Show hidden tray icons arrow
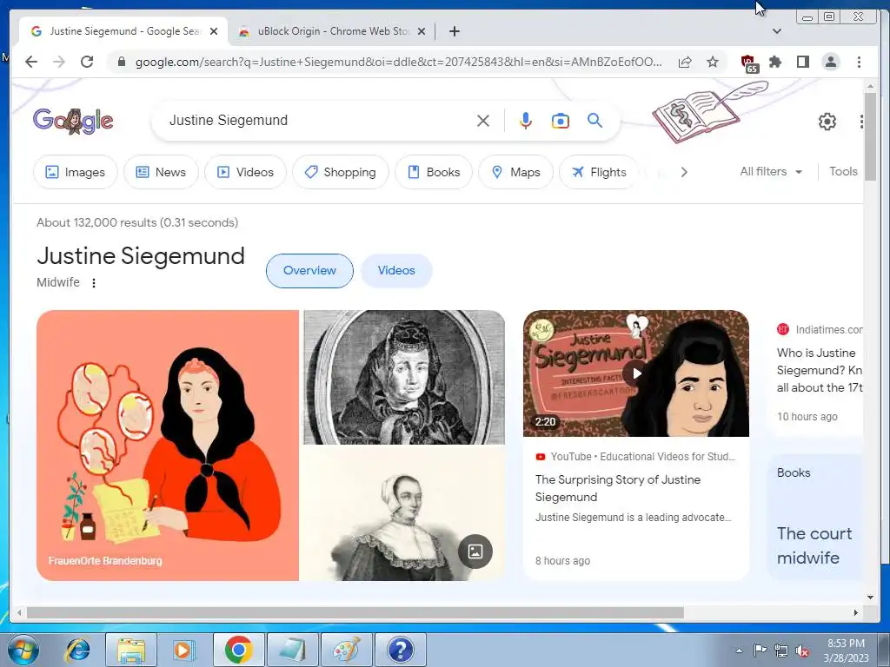 pyautogui.click(x=739, y=650)
